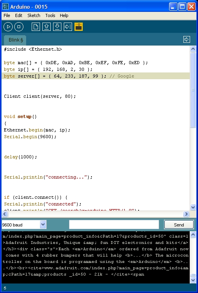Click the Send button
The height and width of the screenshot is (293, 198).
pos(179,225)
